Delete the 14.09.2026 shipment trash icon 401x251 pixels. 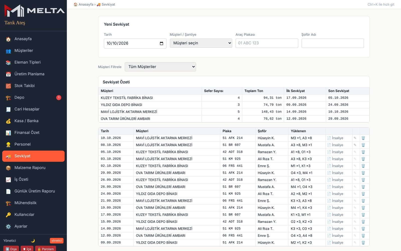tap(363, 229)
